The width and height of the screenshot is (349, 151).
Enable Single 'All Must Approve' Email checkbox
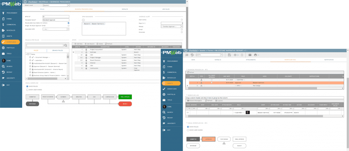(x=69, y=26)
